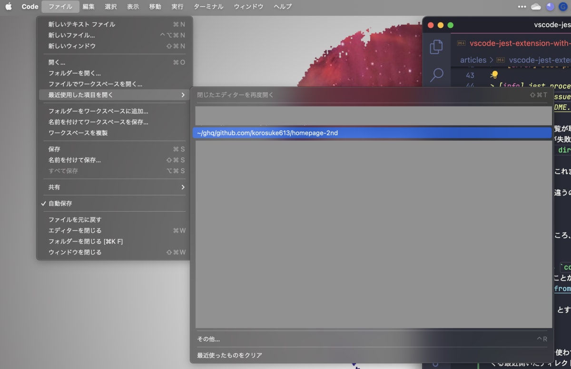The width and height of the screenshot is (571, 369).
Task: Open the ウィンドウ menu
Action: pyautogui.click(x=248, y=7)
